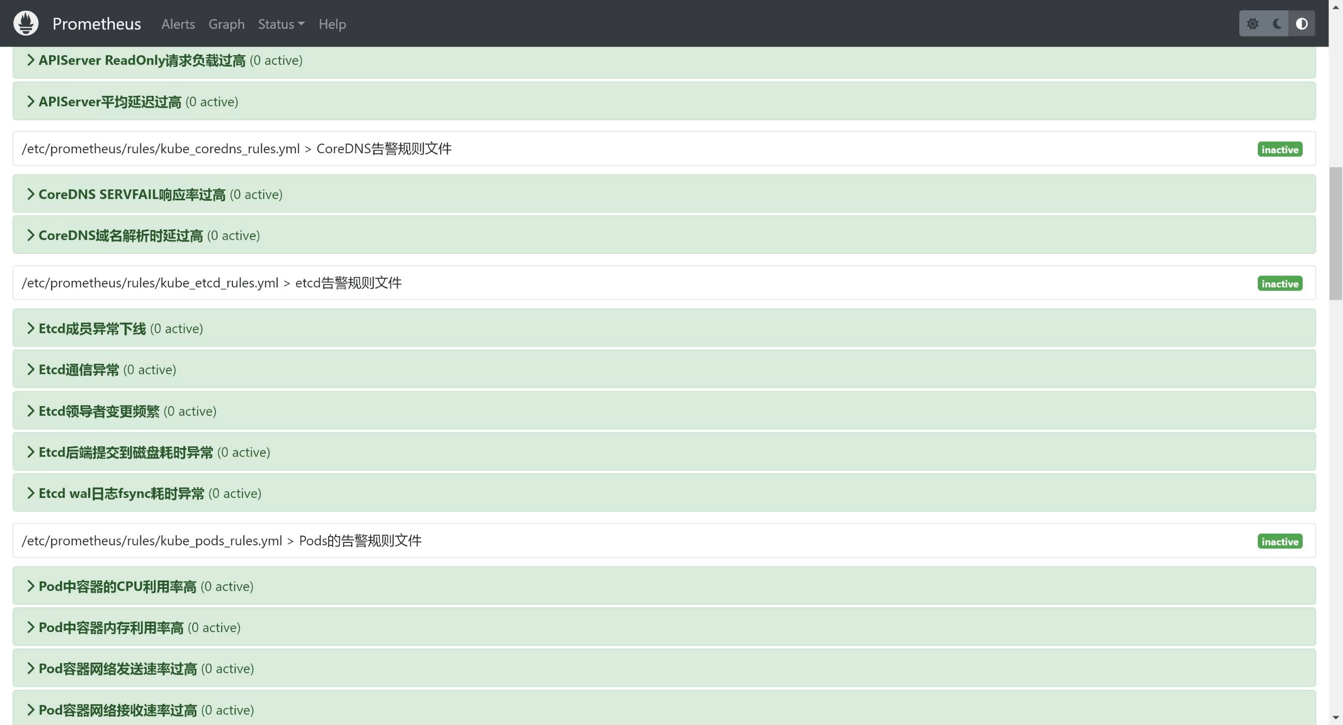The image size is (1343, 725).
Task: Click the vertical scrollbar thumb
Action: pyautogui.click(x=1335, y=233)
